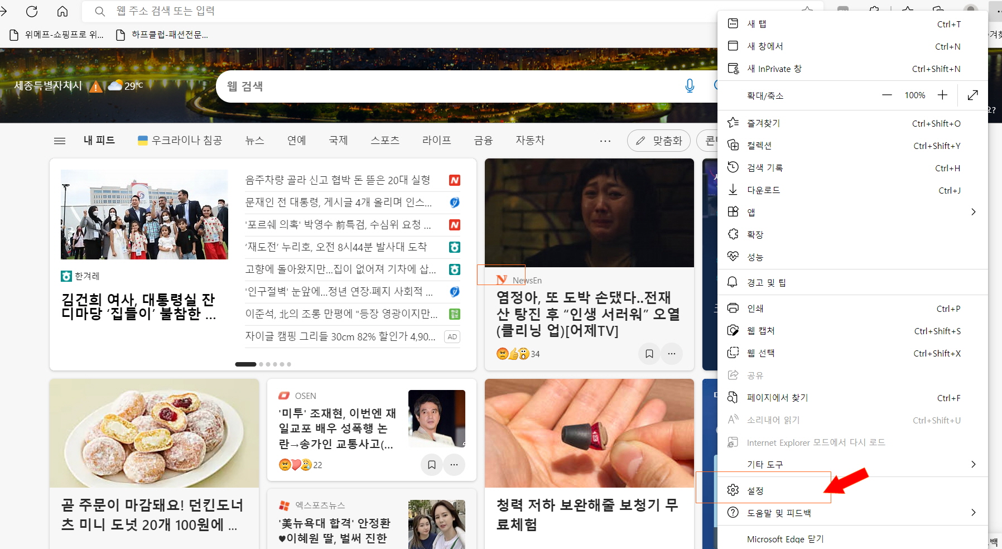The height and width of the screenshot is (549, 1002).
Task: Select Microsoft Edge 닫기
Action: 852,539
